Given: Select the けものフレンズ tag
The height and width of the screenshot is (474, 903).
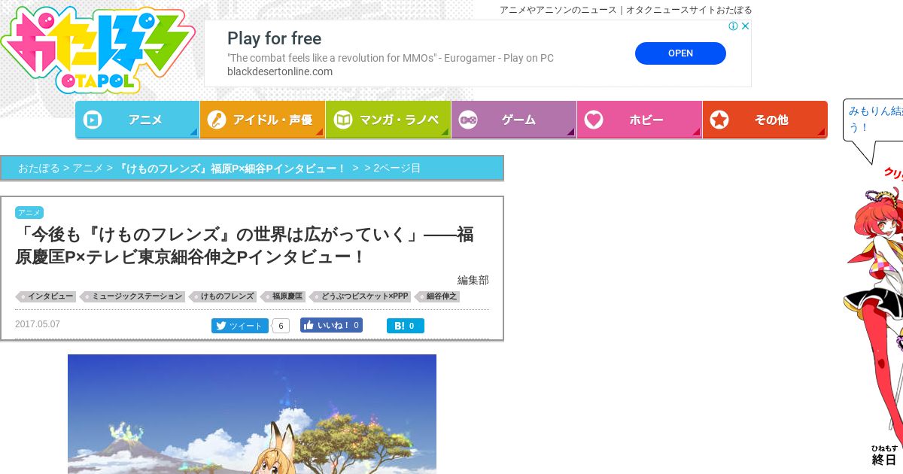Looking at the screenshot, I should tap(223, 296).
